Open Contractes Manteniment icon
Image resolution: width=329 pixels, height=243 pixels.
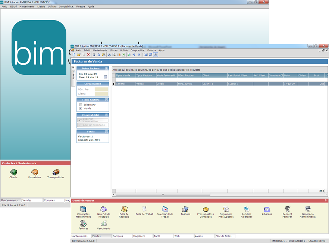(x=83, y=212)
